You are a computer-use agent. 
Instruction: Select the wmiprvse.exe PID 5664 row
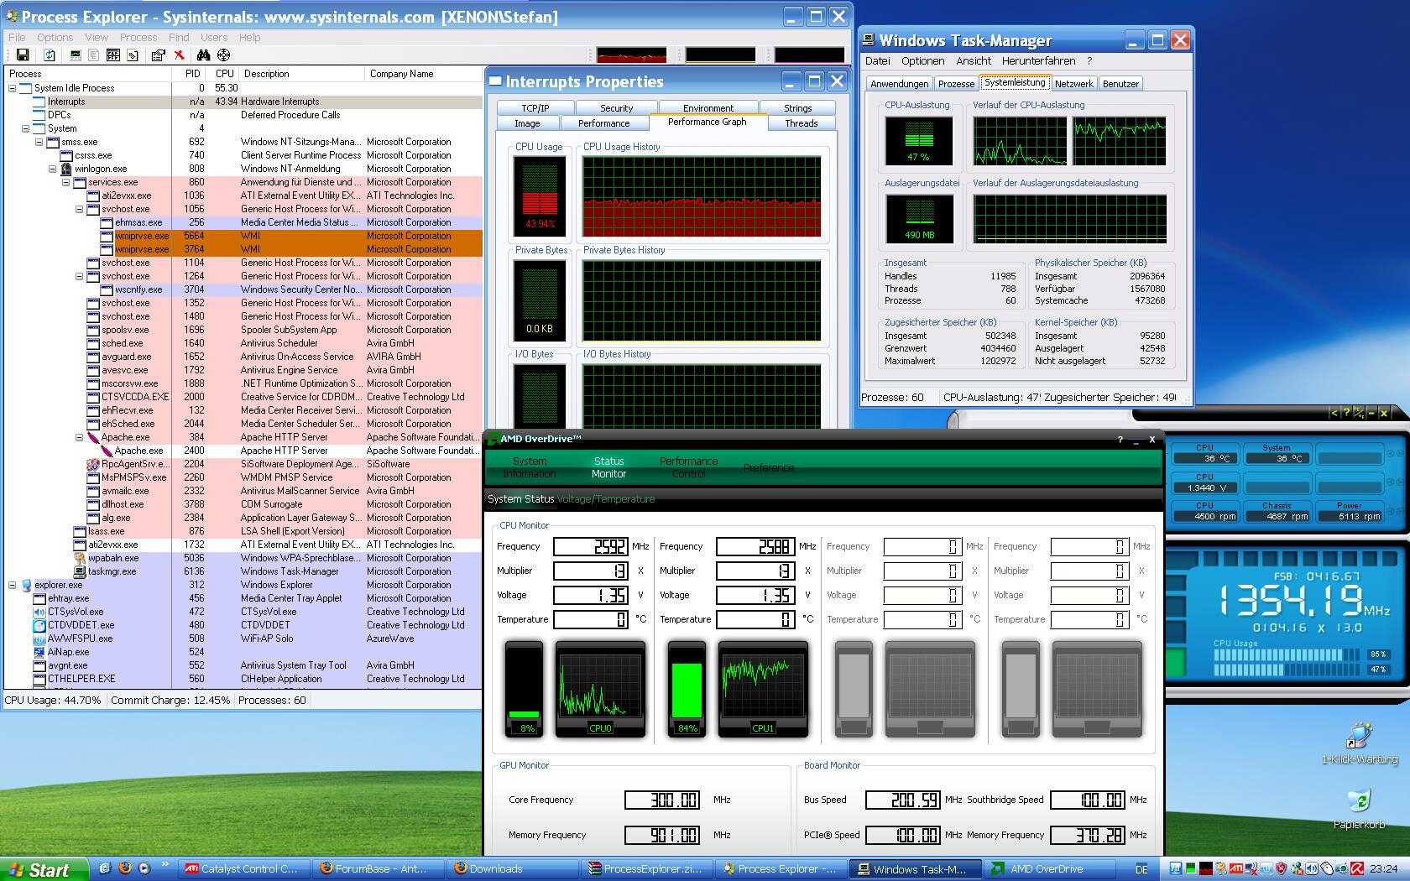coord(243,236)
